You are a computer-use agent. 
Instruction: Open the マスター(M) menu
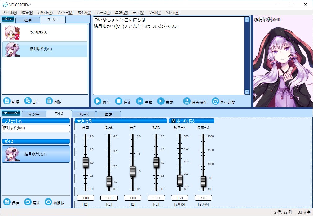coord(65,13)
